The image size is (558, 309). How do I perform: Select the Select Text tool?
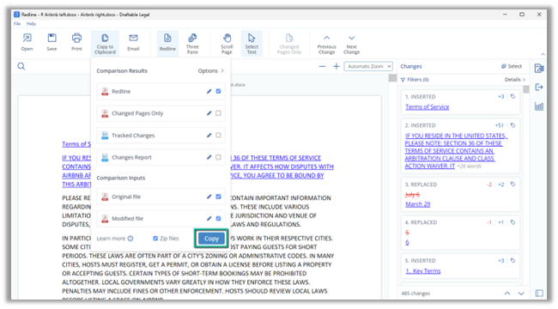(252, 44)
